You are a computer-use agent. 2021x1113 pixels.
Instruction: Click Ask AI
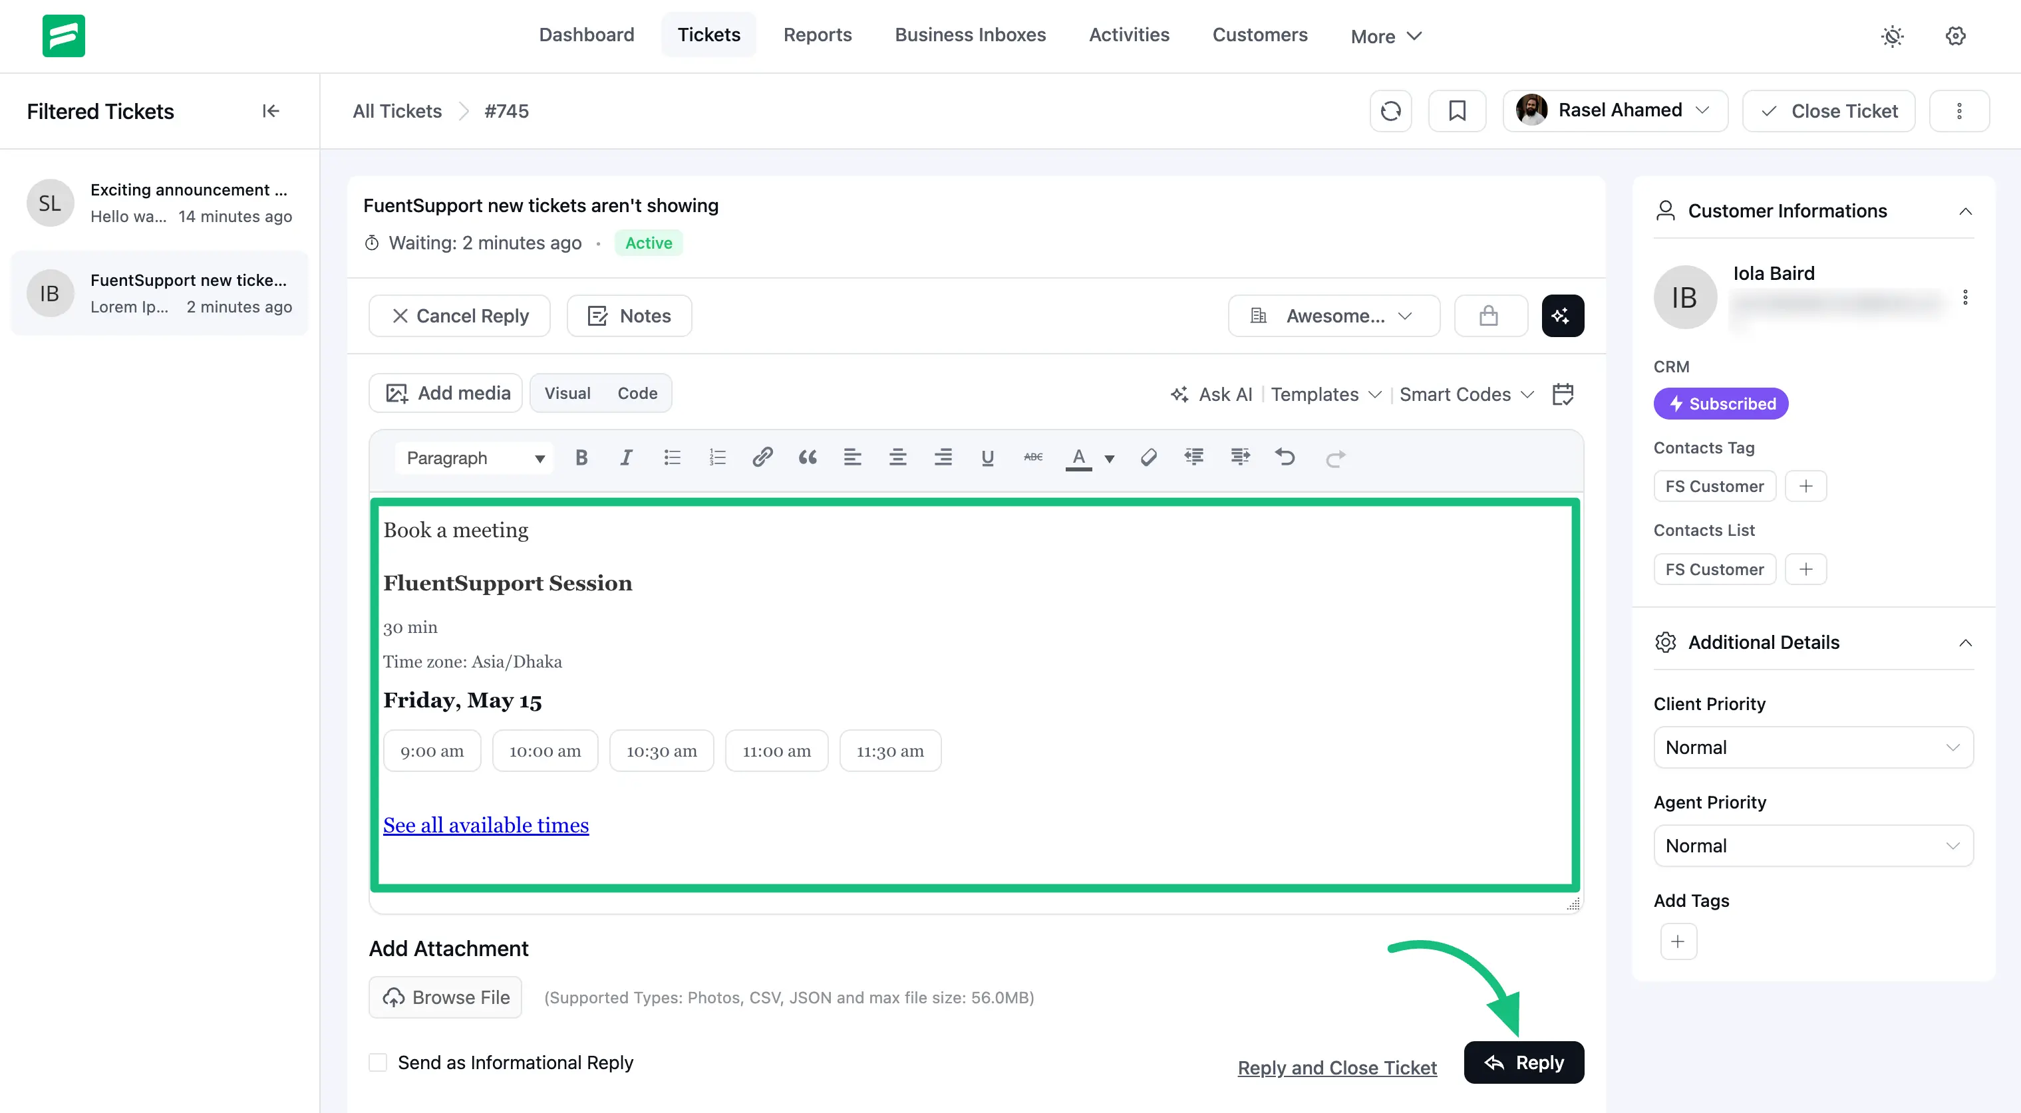click(1211, 394)
